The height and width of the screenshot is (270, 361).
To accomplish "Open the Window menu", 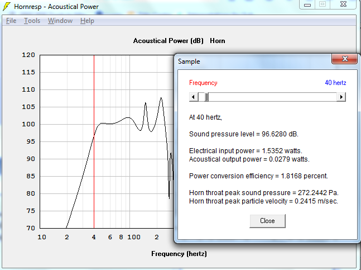I will click(x=60, y=21).
